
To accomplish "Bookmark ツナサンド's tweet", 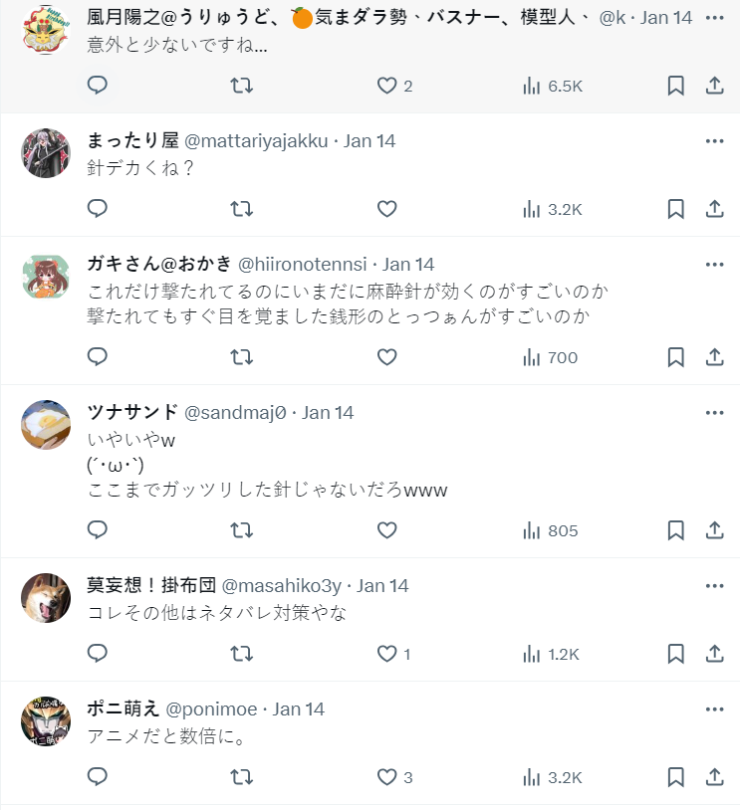I will click(x=675, y=530).
